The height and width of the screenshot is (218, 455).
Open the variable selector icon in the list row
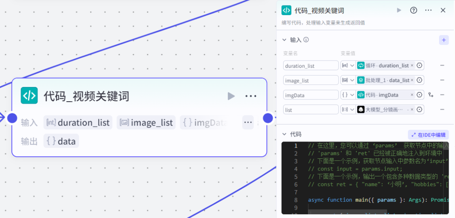(419, 110)
